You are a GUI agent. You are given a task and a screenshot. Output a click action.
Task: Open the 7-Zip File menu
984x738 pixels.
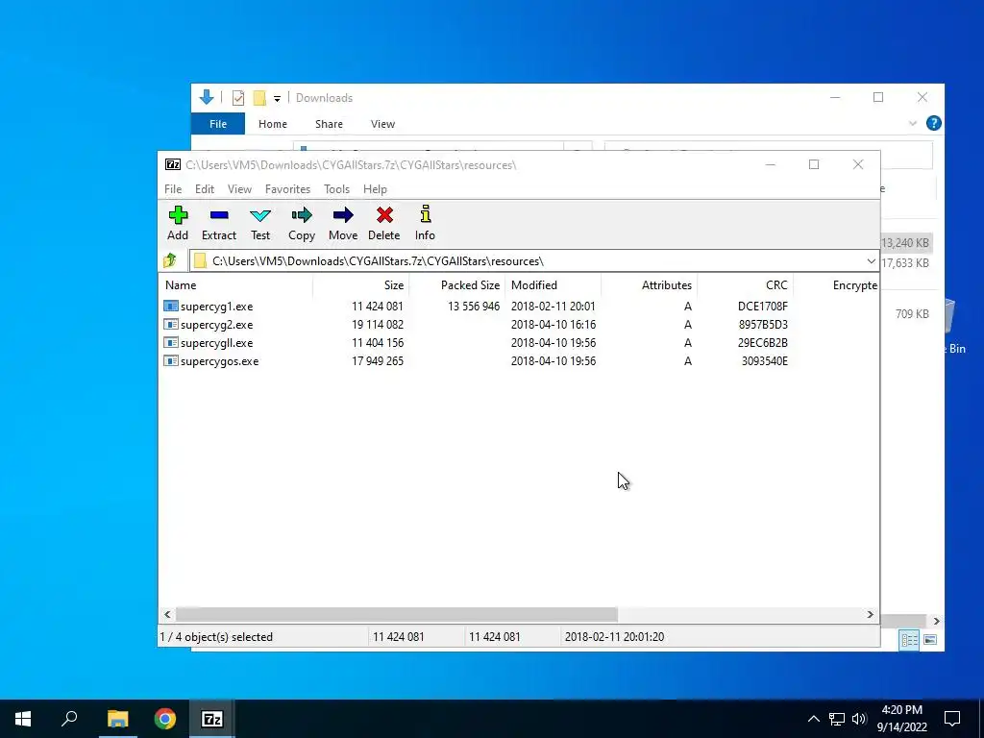point(173,189)
